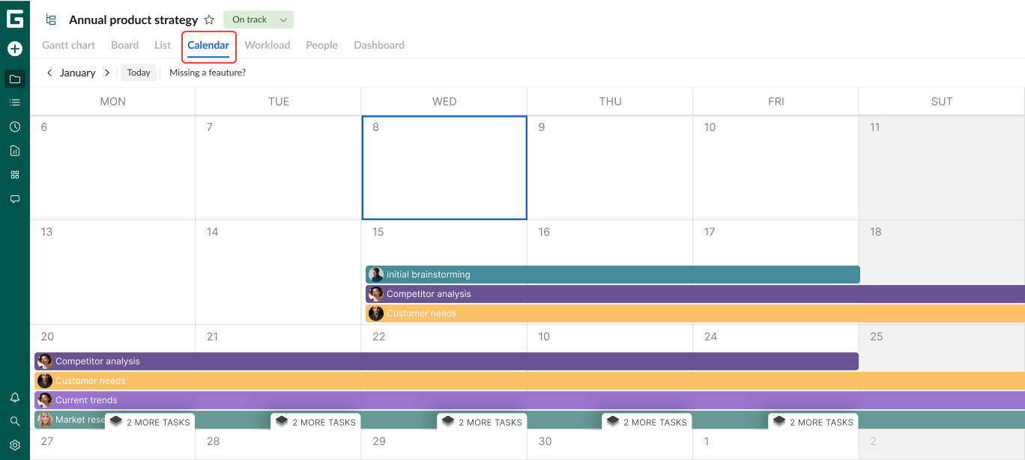Click the Today button
The height and width of the screenshot is (460, 1025).
pos(139,73)
